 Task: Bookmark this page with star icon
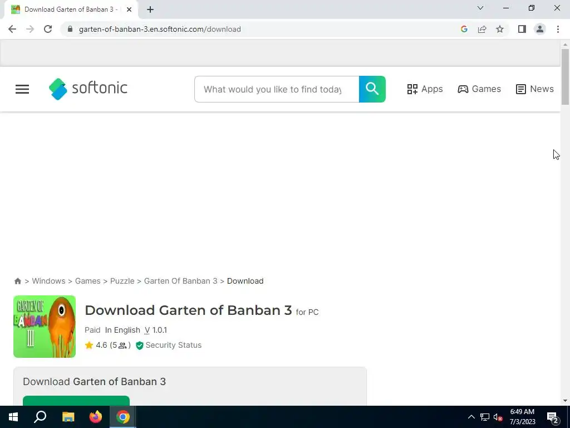tap(500, 29)
